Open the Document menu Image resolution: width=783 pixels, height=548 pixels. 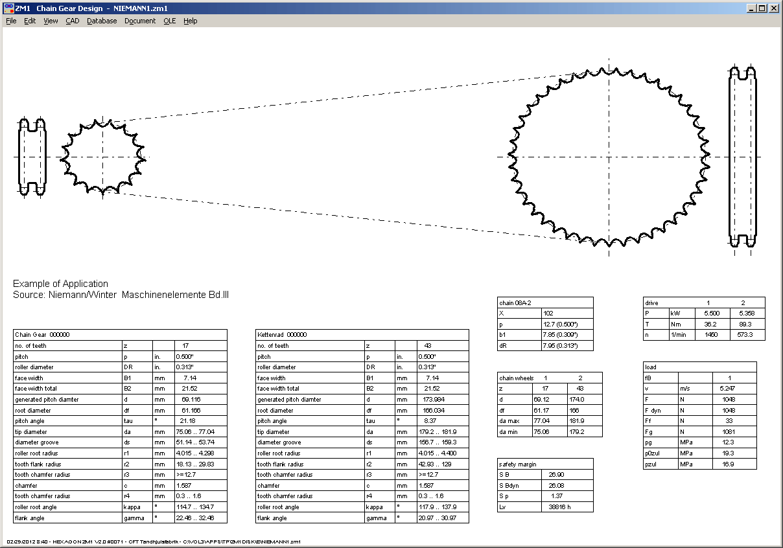click(140, 21)
